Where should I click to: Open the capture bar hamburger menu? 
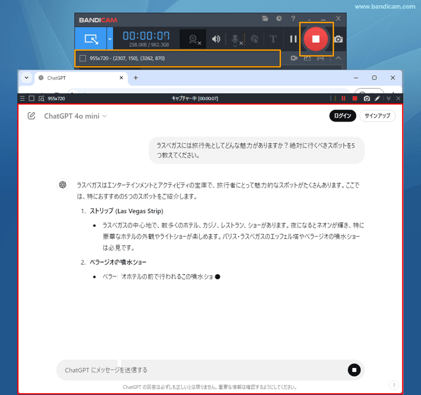(x=22, y=98)
